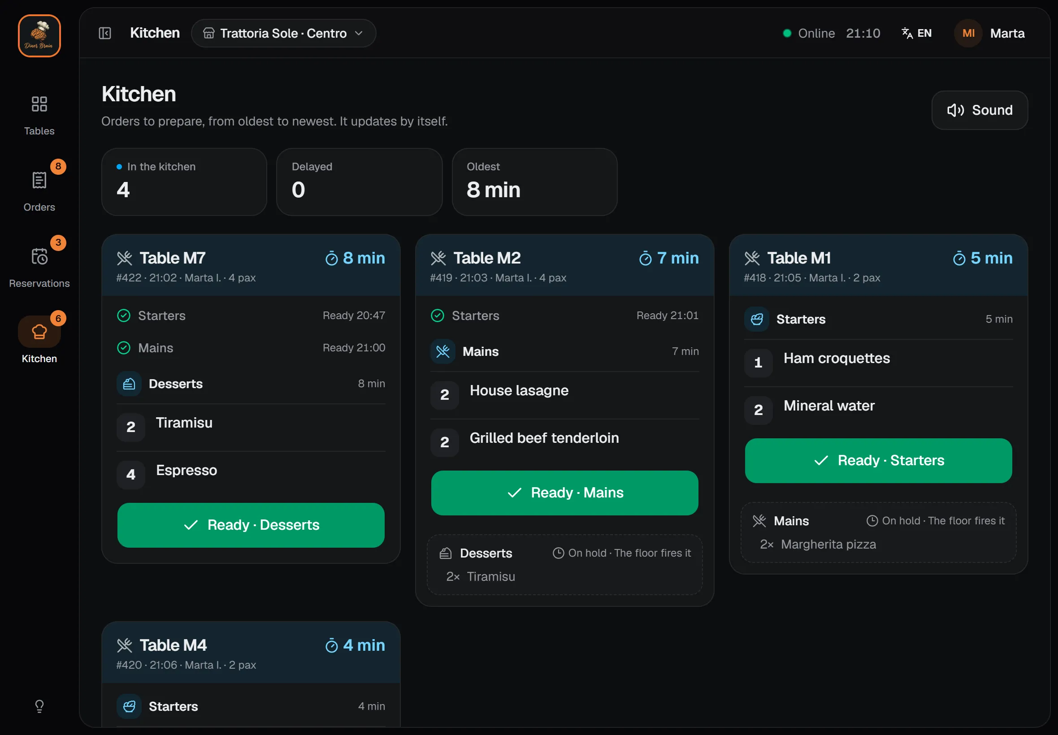Click the 5 min timer on Table M1

(x=982, y=258)
